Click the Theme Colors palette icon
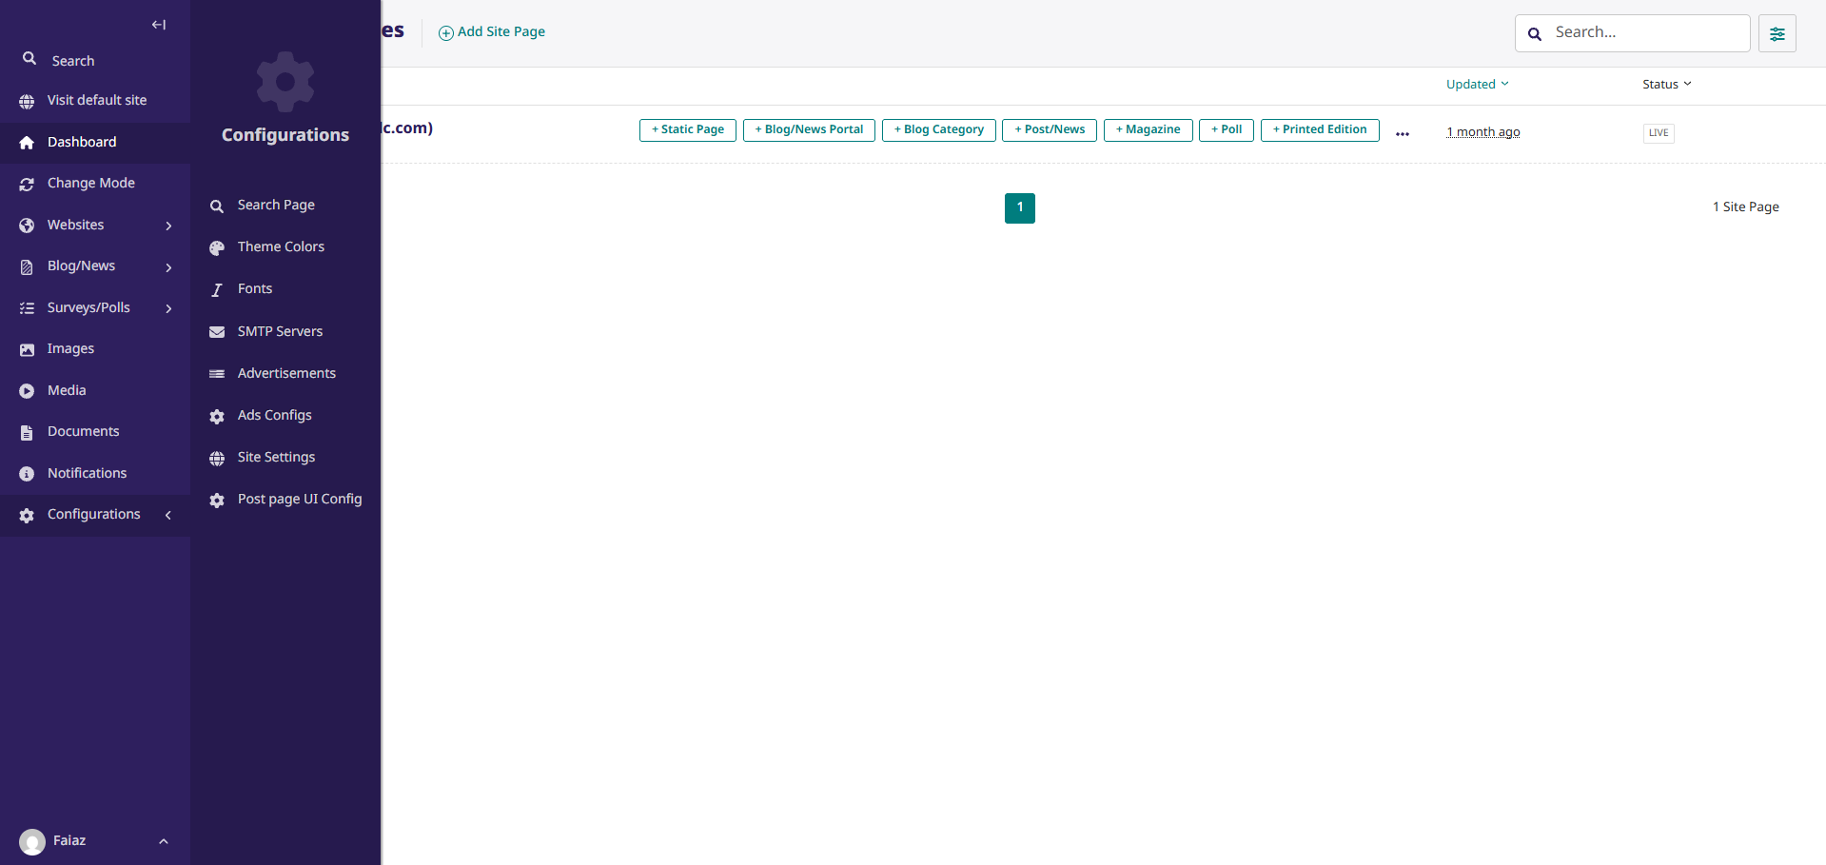 [217, 247]
